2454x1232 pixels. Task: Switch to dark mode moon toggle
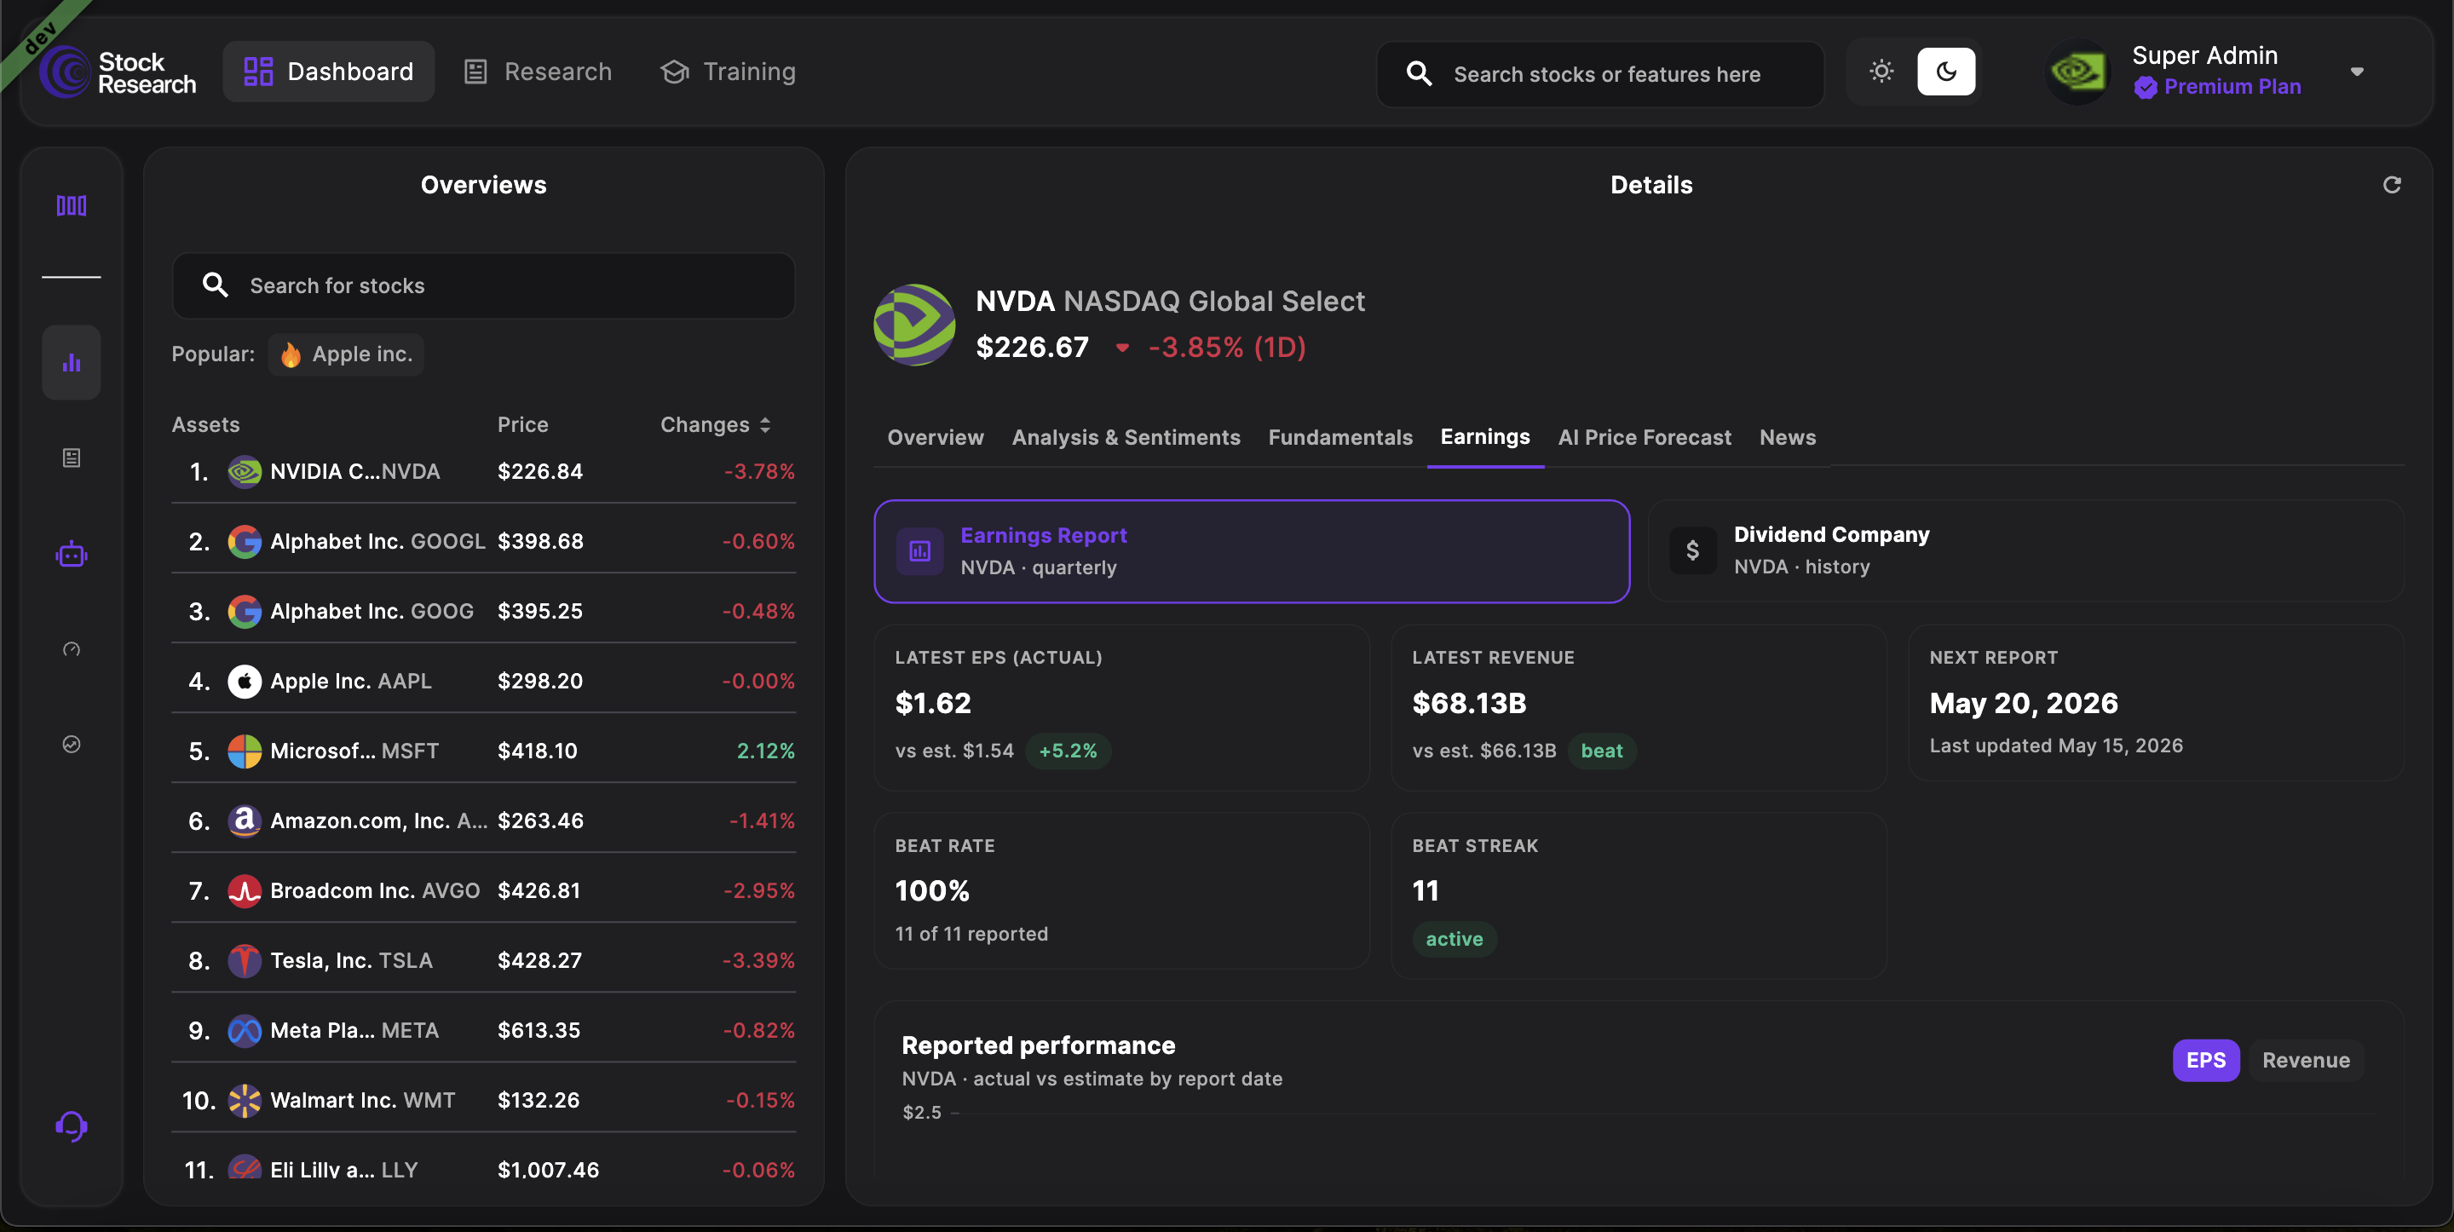(x=1946, y=72)
